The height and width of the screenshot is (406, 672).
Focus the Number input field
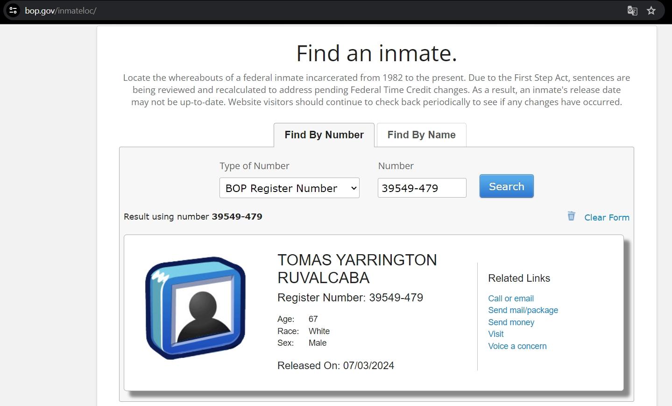pos(422,188)
